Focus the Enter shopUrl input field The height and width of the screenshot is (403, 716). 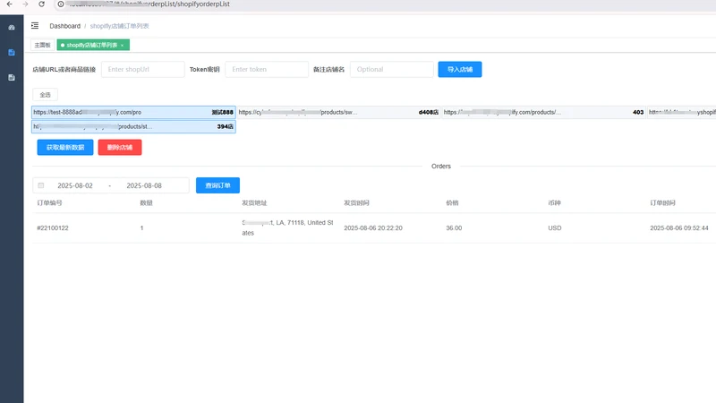(143, 70)
